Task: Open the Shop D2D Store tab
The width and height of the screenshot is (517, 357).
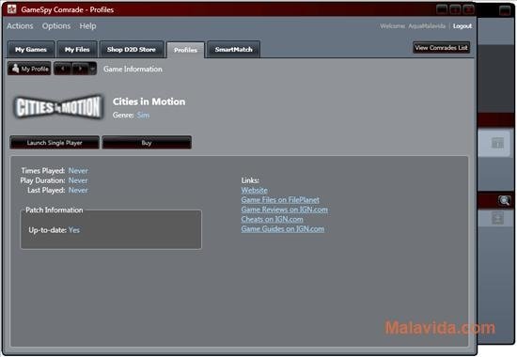Action: click(132, 50)
